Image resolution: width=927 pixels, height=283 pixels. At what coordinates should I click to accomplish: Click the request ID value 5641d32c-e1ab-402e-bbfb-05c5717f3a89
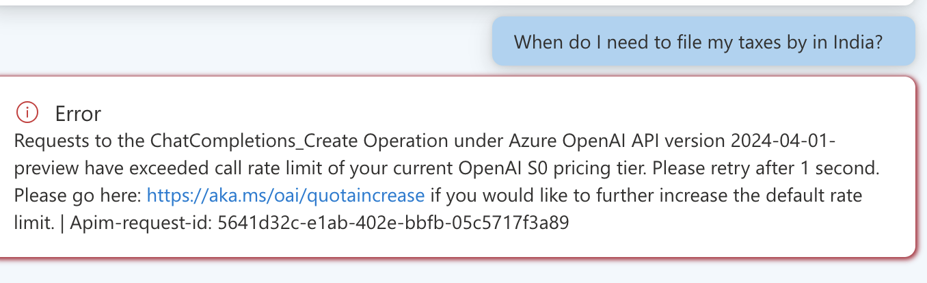393,223
